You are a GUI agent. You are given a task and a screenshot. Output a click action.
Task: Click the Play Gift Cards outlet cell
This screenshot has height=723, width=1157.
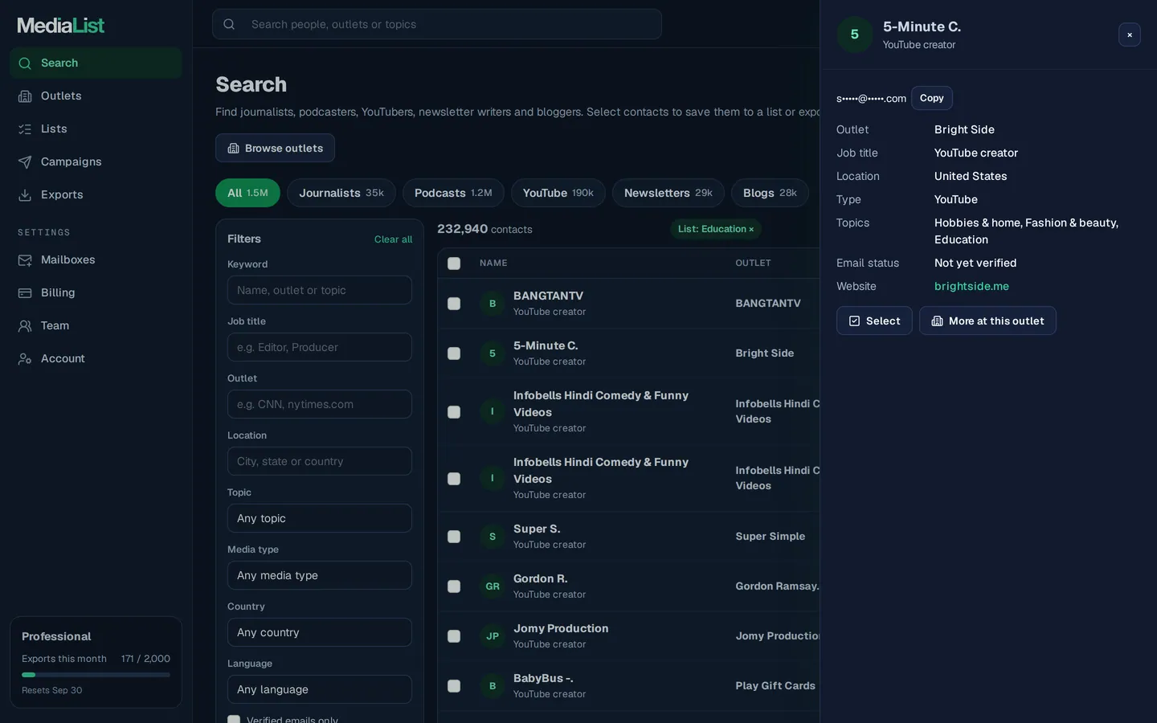[775, 685]
